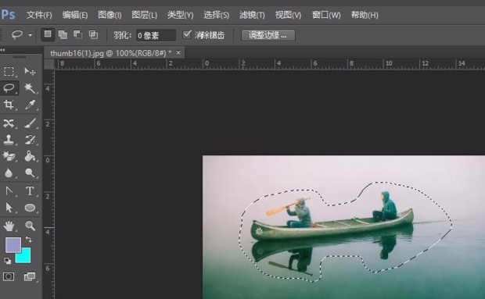
Task: Open the 编辑(E) menu
Action: pyautogui.click(x=75, y=15)
